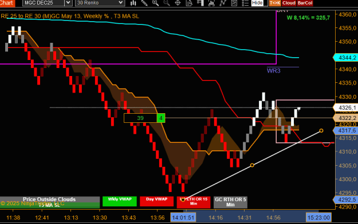358x224 pixels.
Task: Click the zoom in magnifier icon
Action: tap(155, 3)
